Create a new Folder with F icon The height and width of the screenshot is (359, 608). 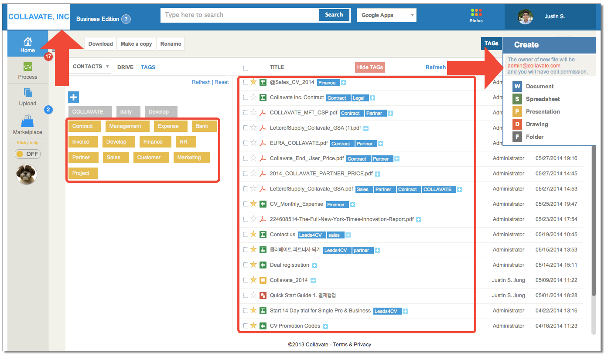point(517,137)
